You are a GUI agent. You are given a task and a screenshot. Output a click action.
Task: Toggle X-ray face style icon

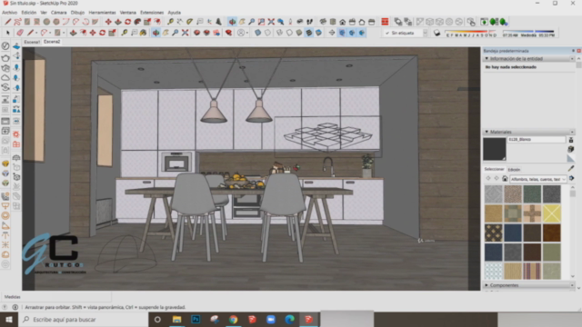pyautogui.click(x=257, y=33)
